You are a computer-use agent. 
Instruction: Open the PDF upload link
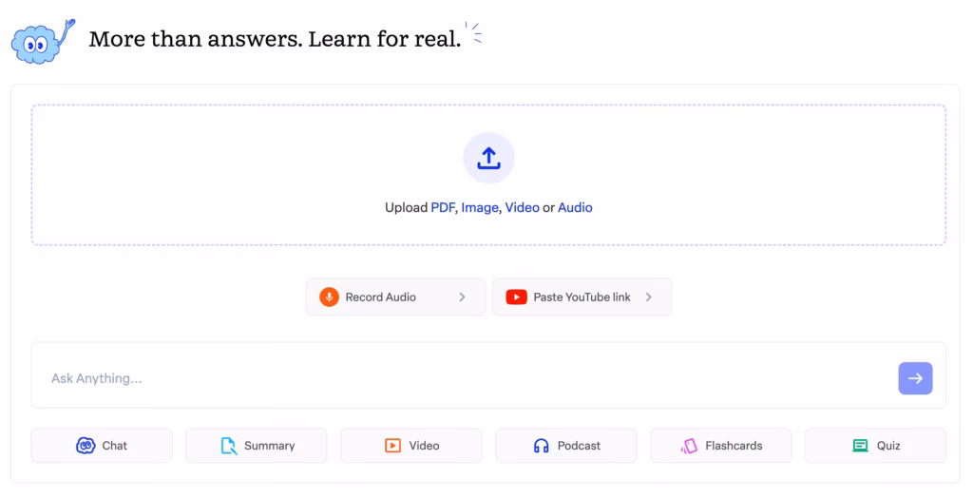coord(443,207)
